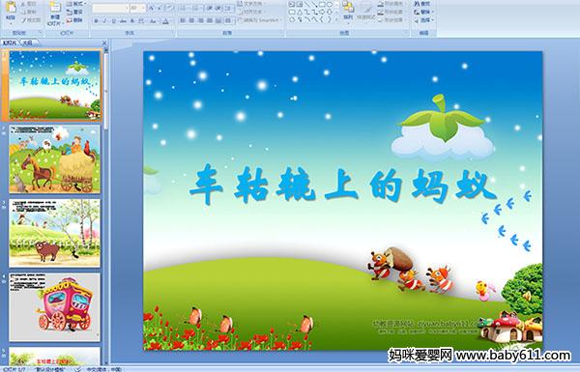
Task: Toggle Underline formatting button
Action: coord(113,21)
